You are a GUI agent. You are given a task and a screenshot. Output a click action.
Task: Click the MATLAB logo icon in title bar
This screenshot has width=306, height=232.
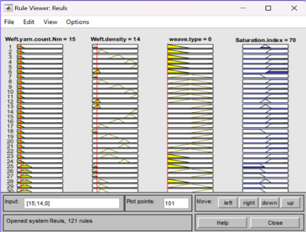[8, 8]
